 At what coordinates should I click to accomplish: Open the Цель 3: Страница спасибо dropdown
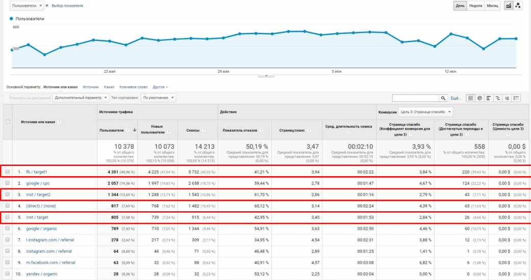click(426, 112)
